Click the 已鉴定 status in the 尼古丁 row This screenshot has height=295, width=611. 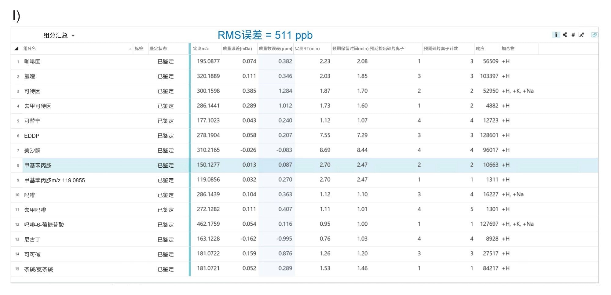point(166,240)
